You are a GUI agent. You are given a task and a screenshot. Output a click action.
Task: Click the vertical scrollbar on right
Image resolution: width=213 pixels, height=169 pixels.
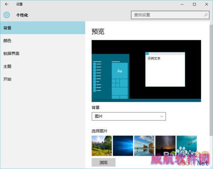click(211, 80)
